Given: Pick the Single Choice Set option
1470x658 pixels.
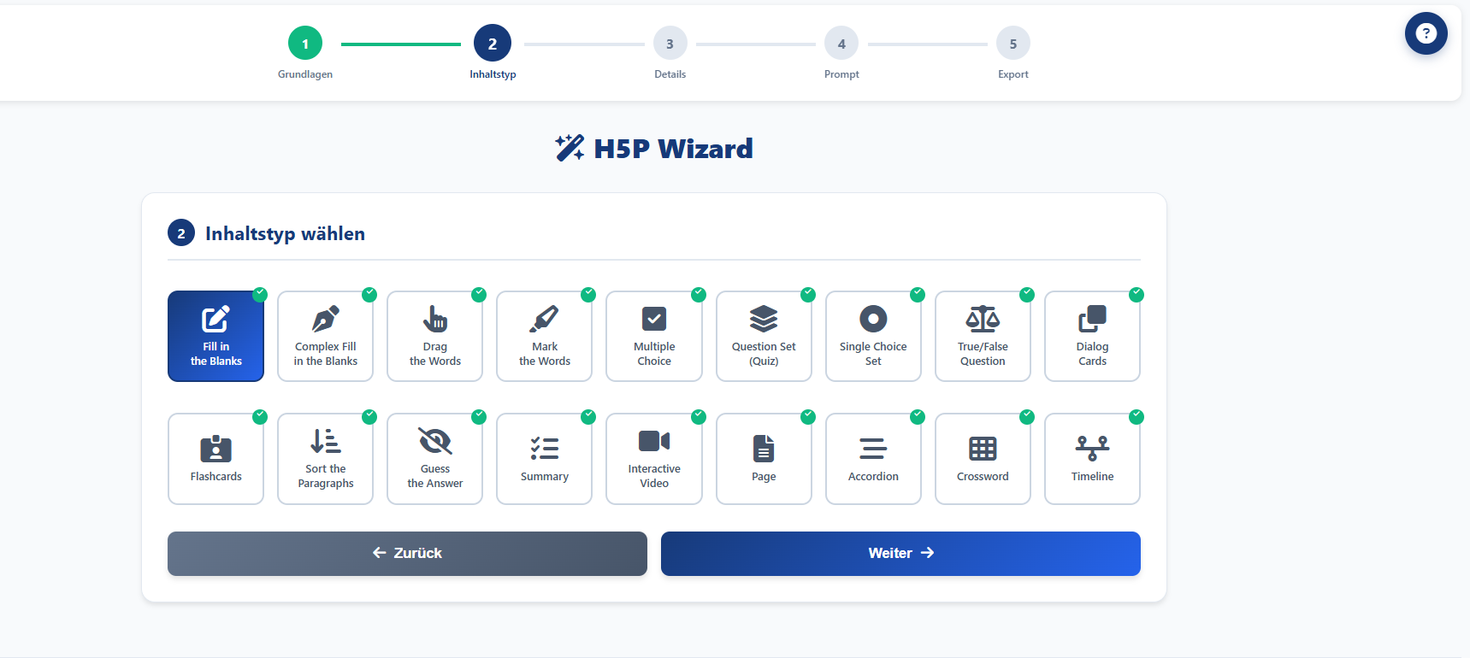Looking at the screenshot, I should 872,336.
